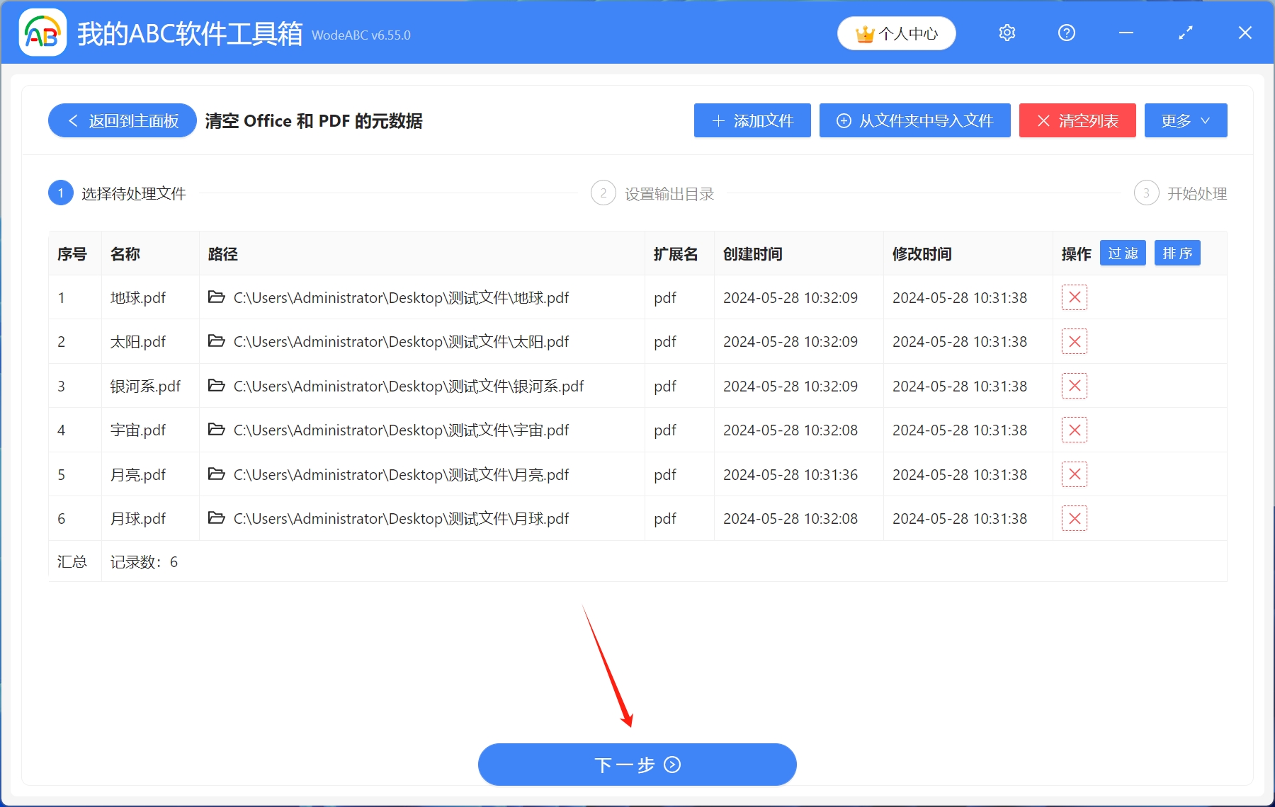The height and width of the screenshot is (807, 1275).
Task: Click 添加文件 to add files
Action: click(x=752, y=120)
